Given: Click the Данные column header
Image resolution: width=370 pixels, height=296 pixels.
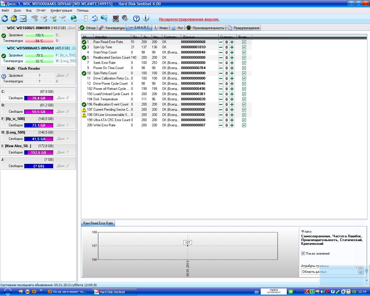Looking at the screenshot, I should 199,37.
